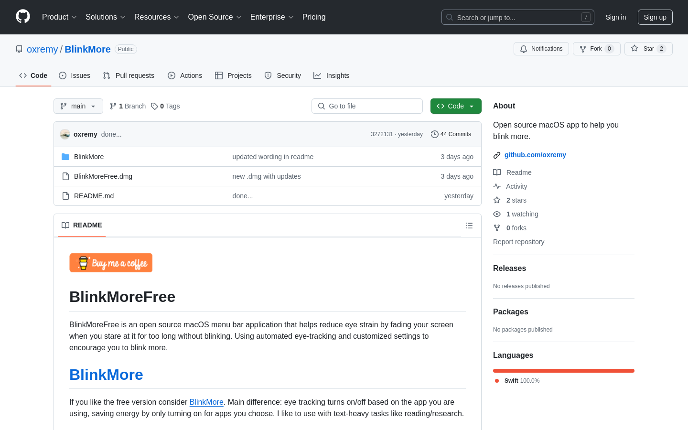
Task: Click the commit history clock icon
Action: pos(434,134)
